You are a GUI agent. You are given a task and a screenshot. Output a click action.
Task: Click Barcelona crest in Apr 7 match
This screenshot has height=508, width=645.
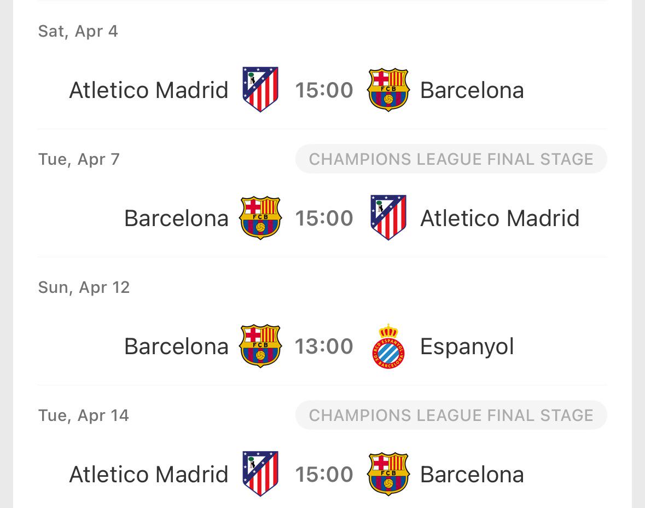pos(260,218)
